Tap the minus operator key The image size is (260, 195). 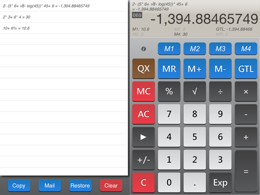[x=246, y=114]
